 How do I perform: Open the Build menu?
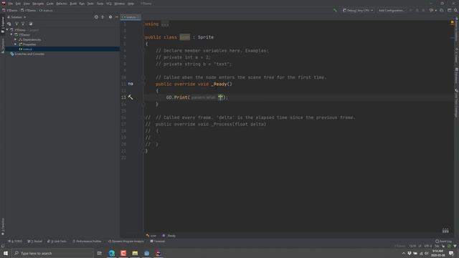73,4
